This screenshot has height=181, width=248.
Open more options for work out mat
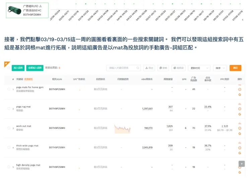240,128
